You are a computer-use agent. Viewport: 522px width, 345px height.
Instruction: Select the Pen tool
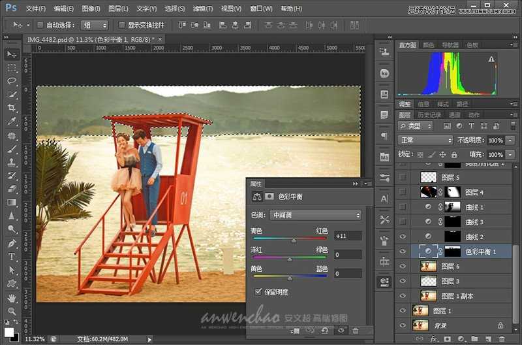12,243
